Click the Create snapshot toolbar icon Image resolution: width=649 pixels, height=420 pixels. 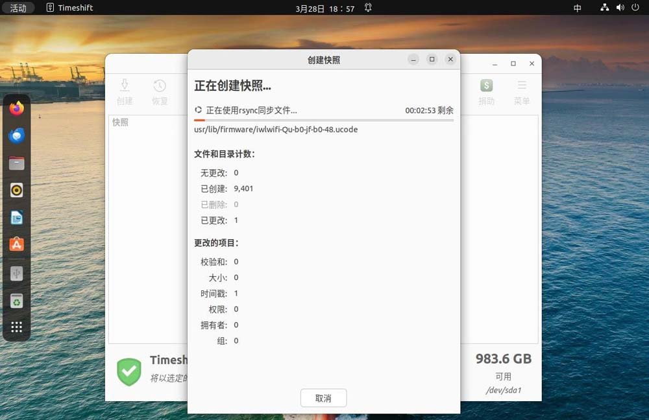click(125, 92)
